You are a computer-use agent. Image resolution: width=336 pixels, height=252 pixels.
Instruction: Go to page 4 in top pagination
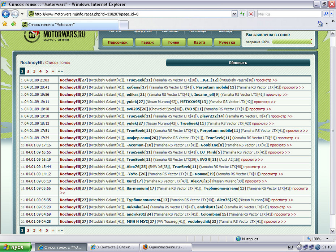40,71
